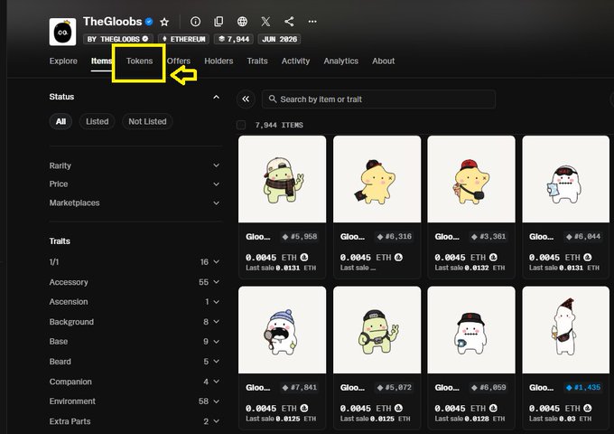Click the blue verified badge beside TheGloobs
This screenshot has width=614, height=434.
click(x=149, y=22)
